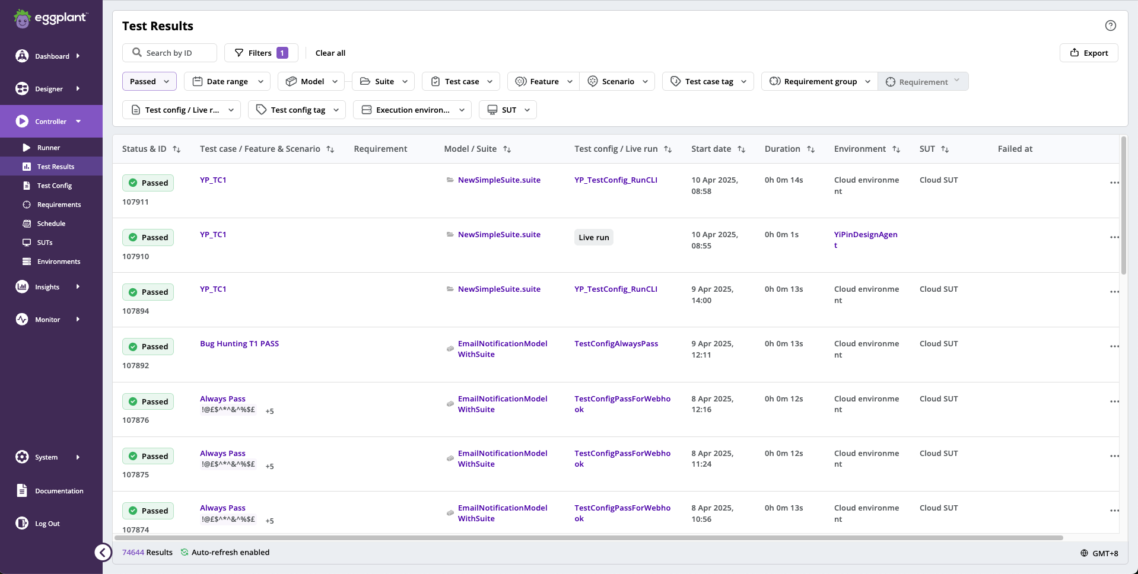Click Clear all filters

330,53
